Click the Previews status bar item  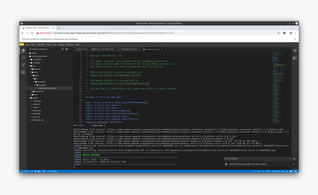[x=53, y=171]
